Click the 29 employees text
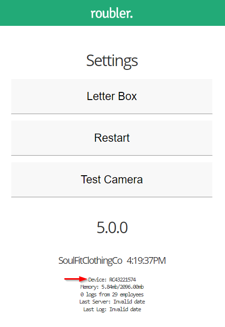The image size is (225, 327). point(128,294)
